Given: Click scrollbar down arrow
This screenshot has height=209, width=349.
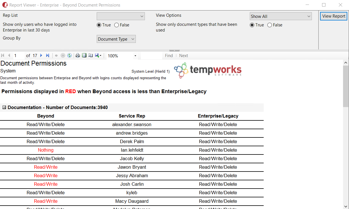Looking at the screenshot, I should click(x=346, y=206).
